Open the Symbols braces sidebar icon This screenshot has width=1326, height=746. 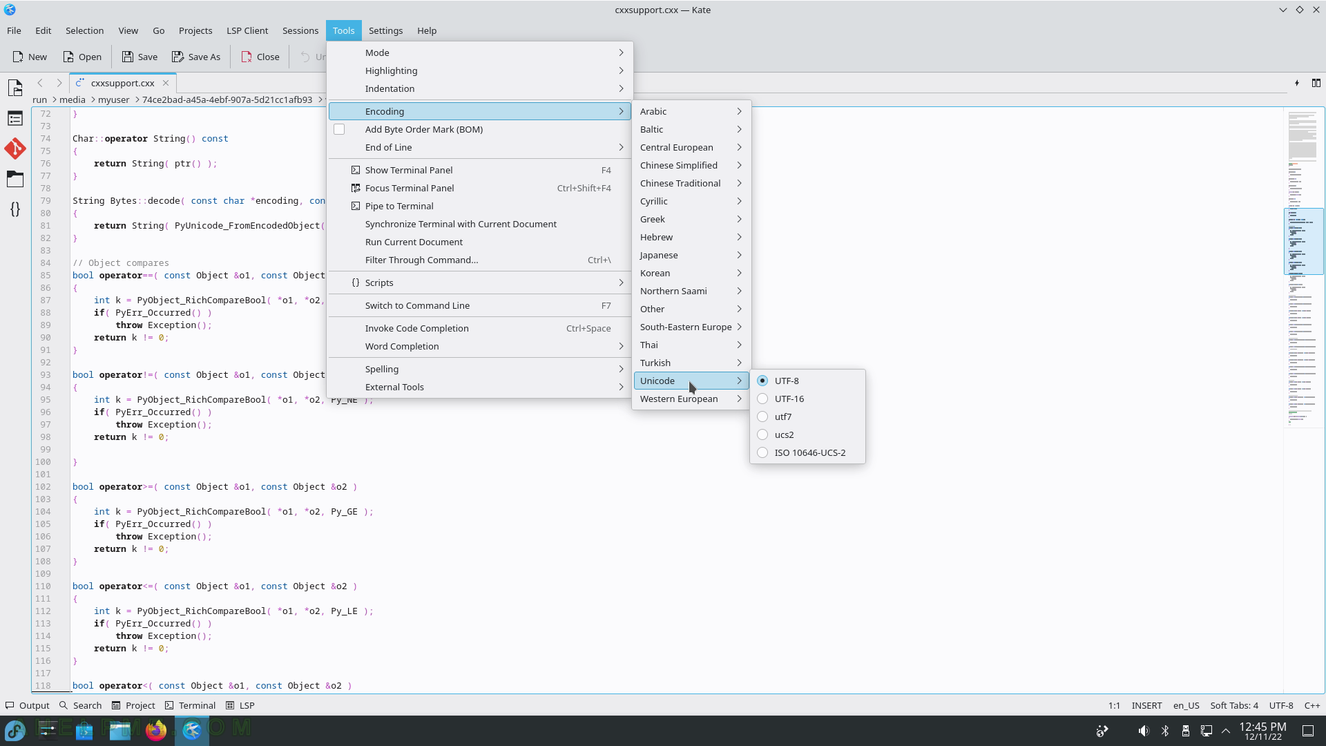[15, 209]
